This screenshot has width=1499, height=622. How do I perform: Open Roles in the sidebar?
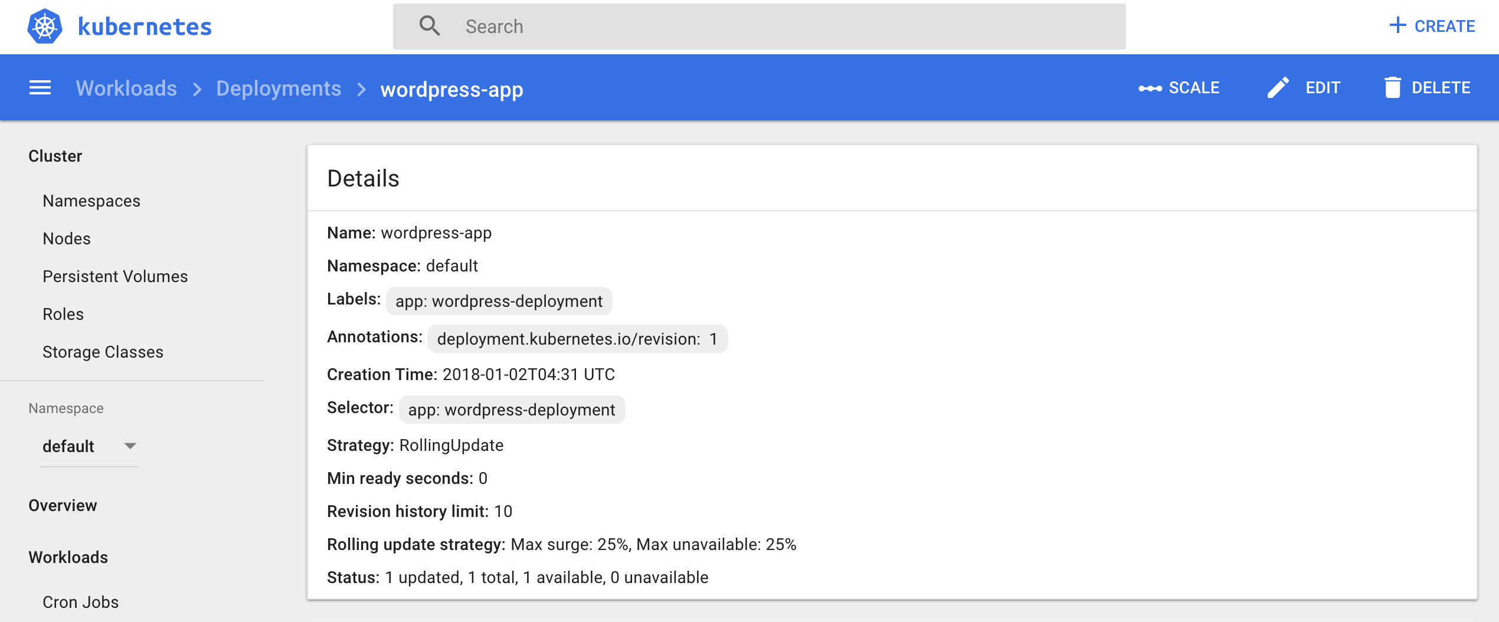click(63, 315)
